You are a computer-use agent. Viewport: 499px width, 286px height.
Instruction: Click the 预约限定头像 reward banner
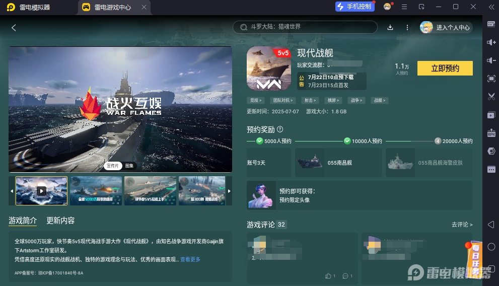click(x=360, y=195)
